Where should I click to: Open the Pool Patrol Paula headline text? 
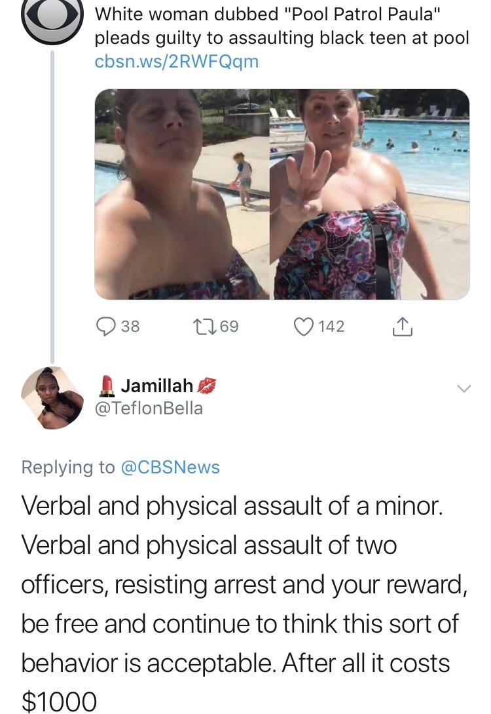[282, 26]
